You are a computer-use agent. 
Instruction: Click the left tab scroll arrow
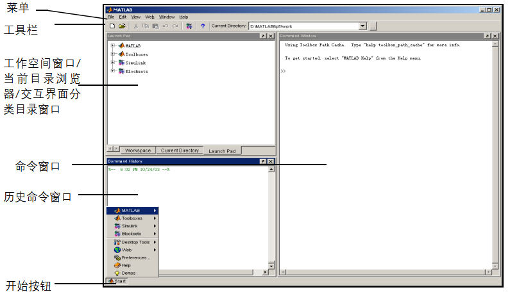[110, 149]
